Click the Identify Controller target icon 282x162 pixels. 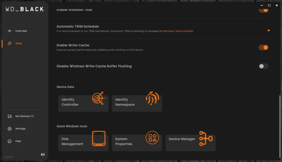[x=98, y=98]
